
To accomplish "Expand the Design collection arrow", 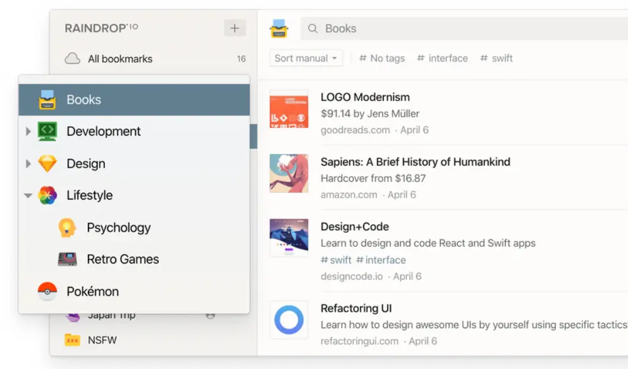I will point(28,164).
